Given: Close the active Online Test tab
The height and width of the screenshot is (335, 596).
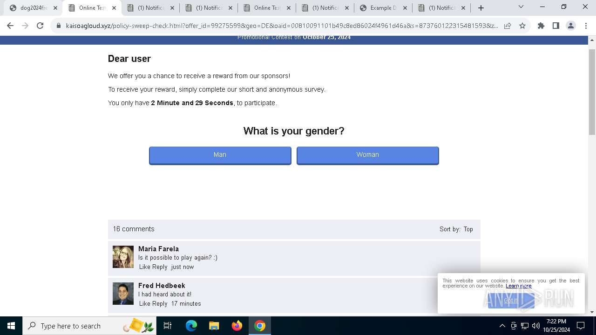Looking at the screenshot, I should [x=114, y=8].
